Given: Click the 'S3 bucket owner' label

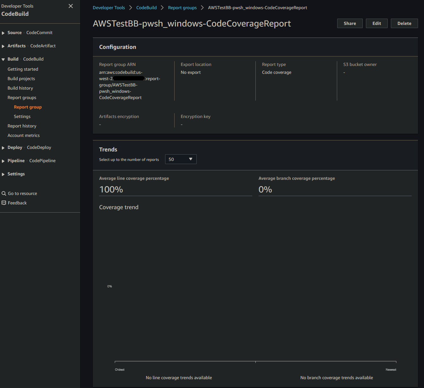Looking at the screenshot, I should tap(360, 64).
